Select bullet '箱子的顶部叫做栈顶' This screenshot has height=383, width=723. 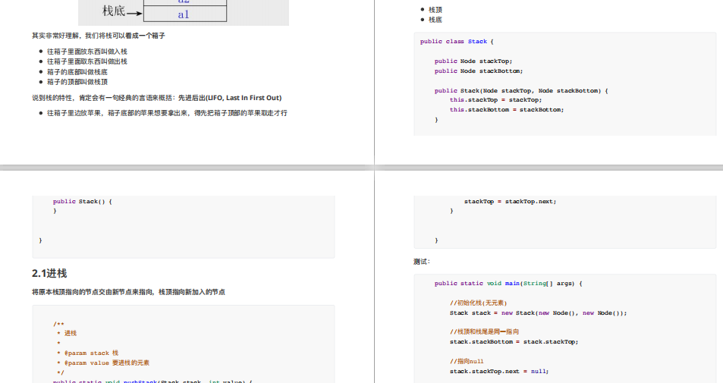77,82
